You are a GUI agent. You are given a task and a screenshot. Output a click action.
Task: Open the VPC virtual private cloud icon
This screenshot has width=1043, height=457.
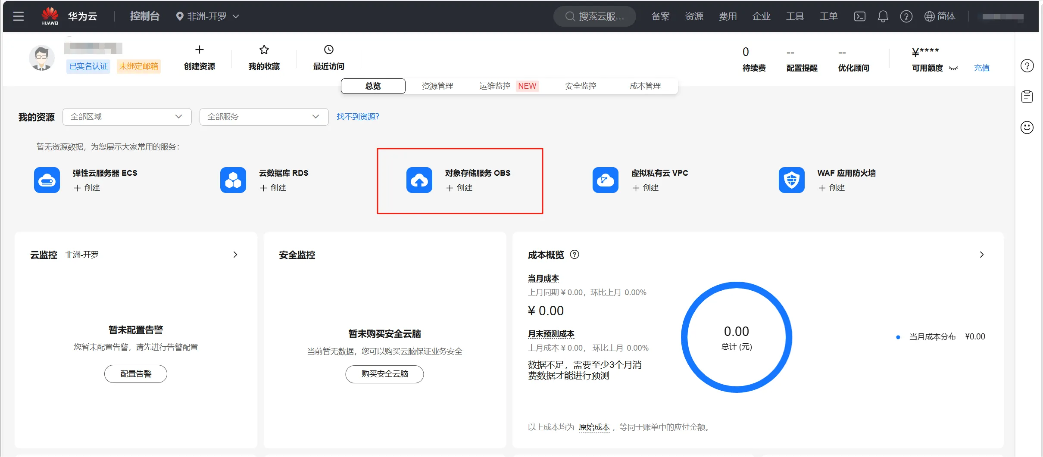pyautogui.click(x=606, y=180)
